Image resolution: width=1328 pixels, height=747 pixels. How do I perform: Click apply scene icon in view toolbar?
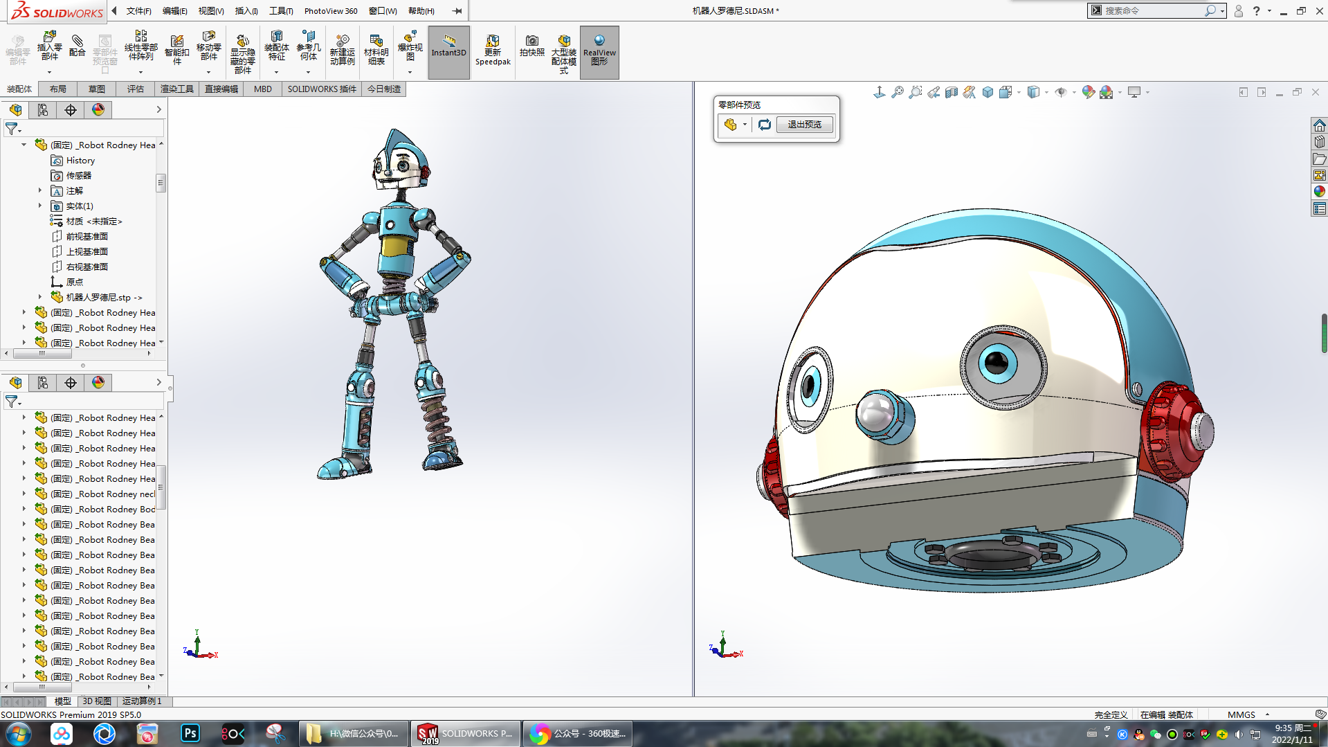point(1106,92)
